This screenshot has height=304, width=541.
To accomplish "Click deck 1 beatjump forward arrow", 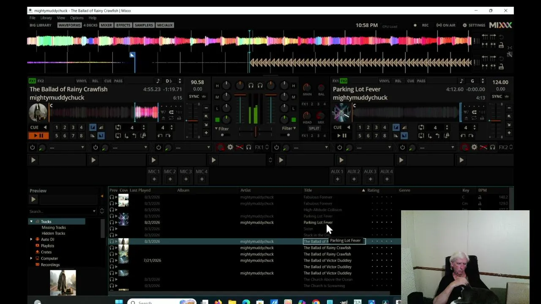I will [x=168, y=136].
